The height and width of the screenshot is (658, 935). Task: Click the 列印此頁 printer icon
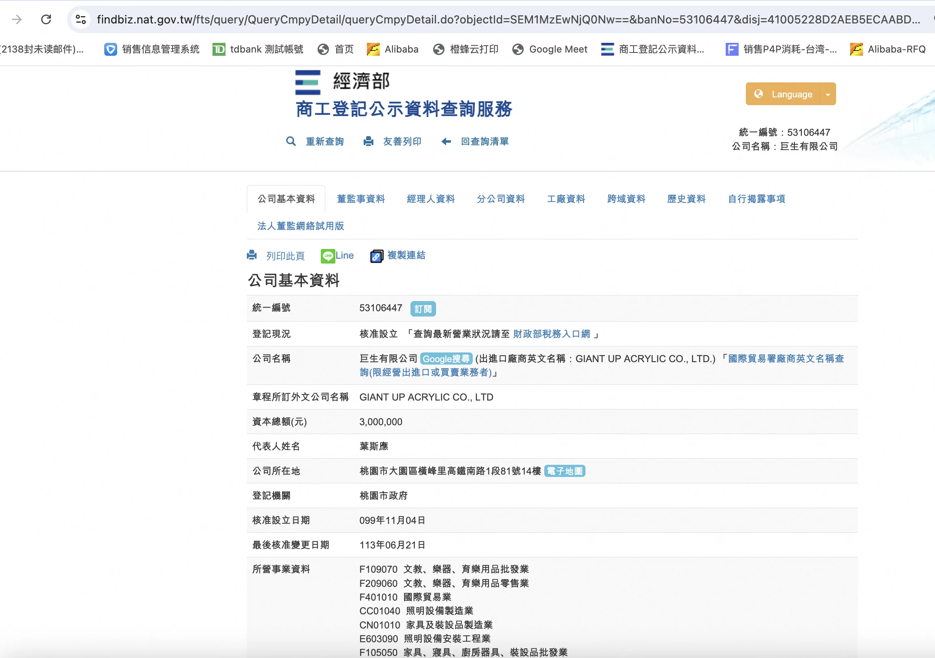click(252, 255)
